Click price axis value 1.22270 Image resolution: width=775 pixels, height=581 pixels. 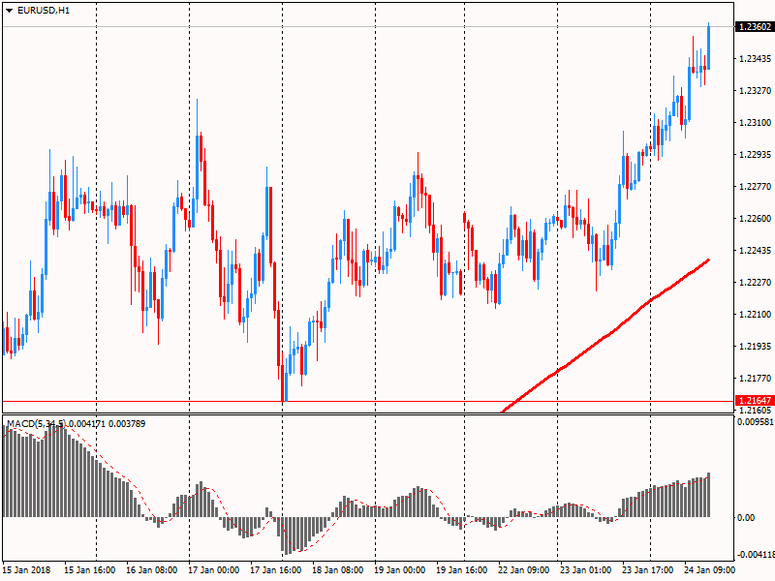coord(755,282)
